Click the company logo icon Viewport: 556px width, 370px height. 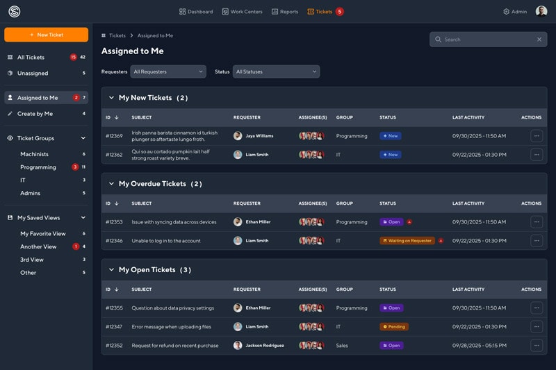(15, 12)
